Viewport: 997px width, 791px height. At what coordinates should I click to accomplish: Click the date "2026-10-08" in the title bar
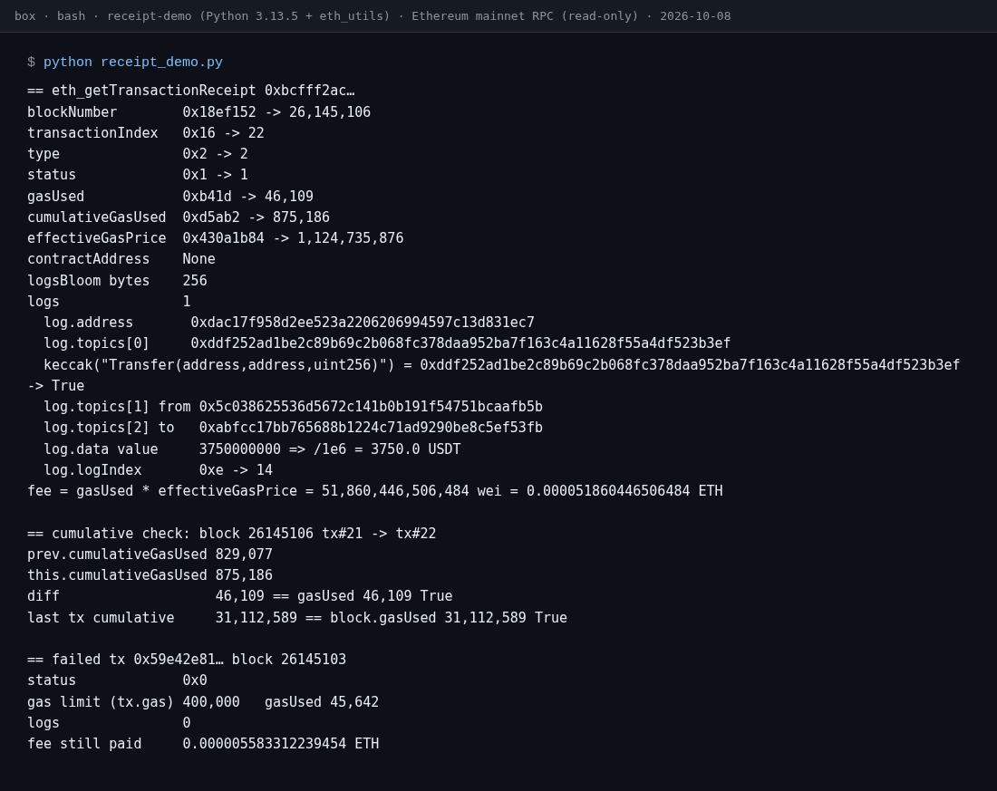pos(695,16)
